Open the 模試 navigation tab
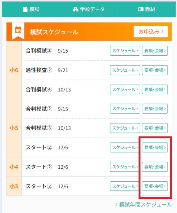This screenshot has width=177, height=213. pos(31,9)
